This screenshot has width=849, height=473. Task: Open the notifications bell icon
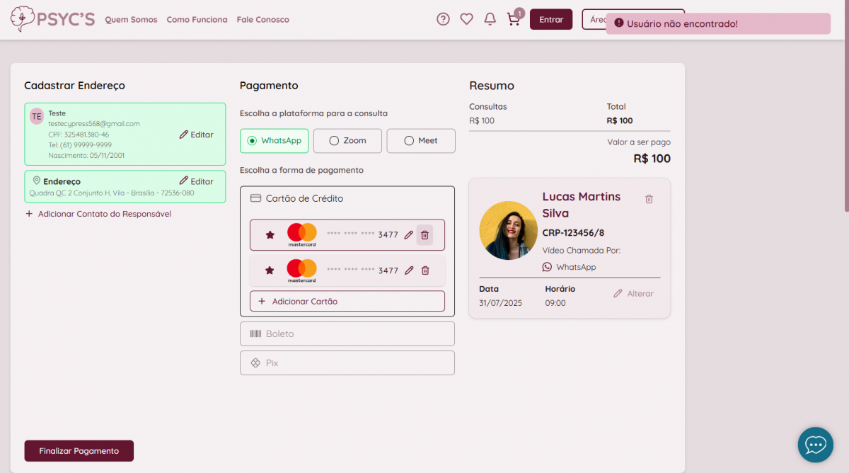[x=490, y=19]
